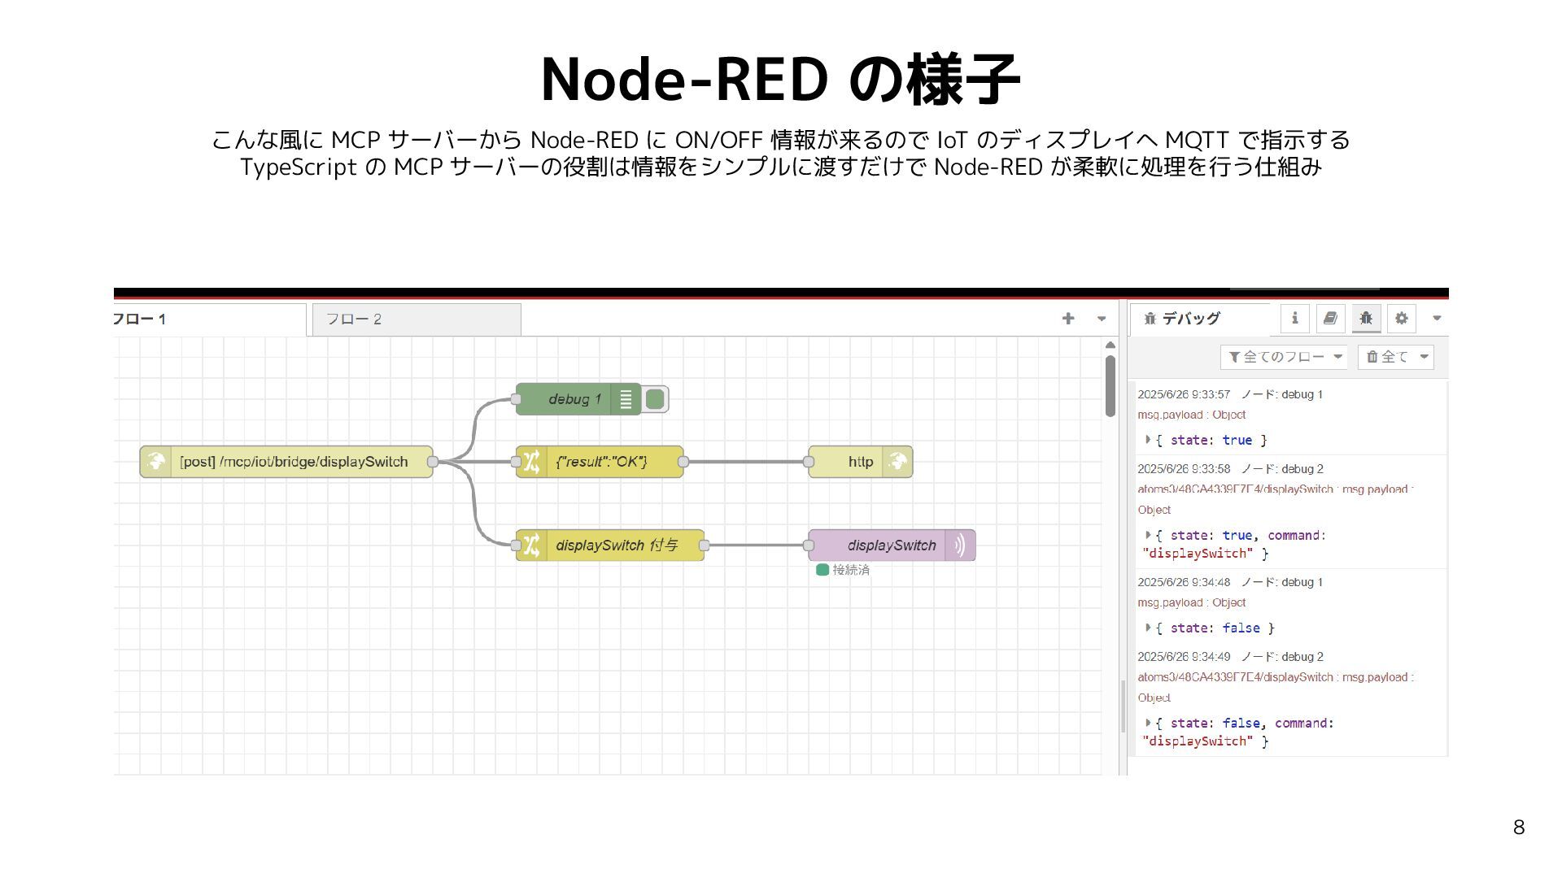Open the 全てのフロー filter dropdown
This screenshot has height=878, width=1562.
click(1284, 356)
